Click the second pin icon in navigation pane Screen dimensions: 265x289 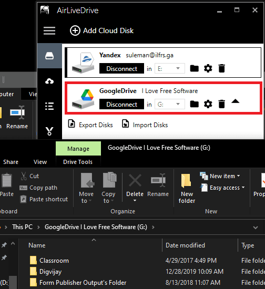pos(4,257)
